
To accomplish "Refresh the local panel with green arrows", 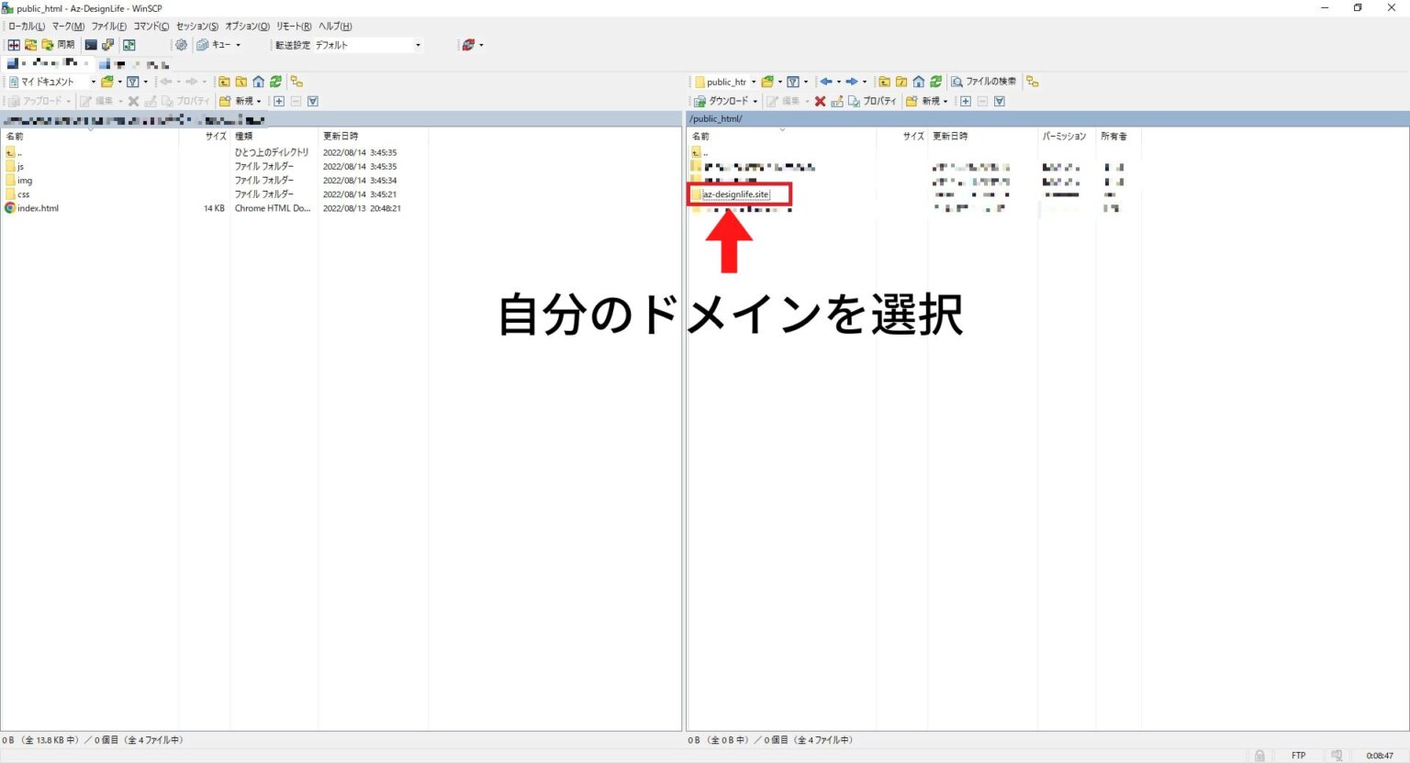I will tap(275, 82).
